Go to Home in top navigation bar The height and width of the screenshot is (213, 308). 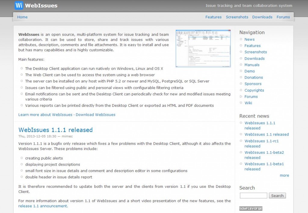tap(22, 17)
